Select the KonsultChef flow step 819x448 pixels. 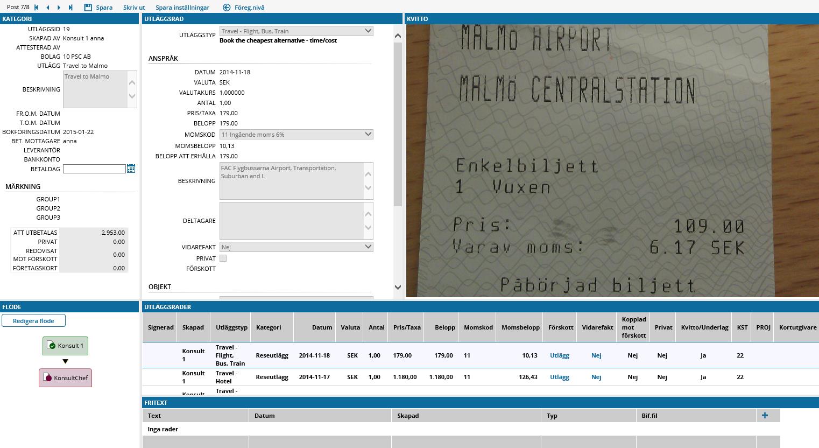tap(65, 378)
